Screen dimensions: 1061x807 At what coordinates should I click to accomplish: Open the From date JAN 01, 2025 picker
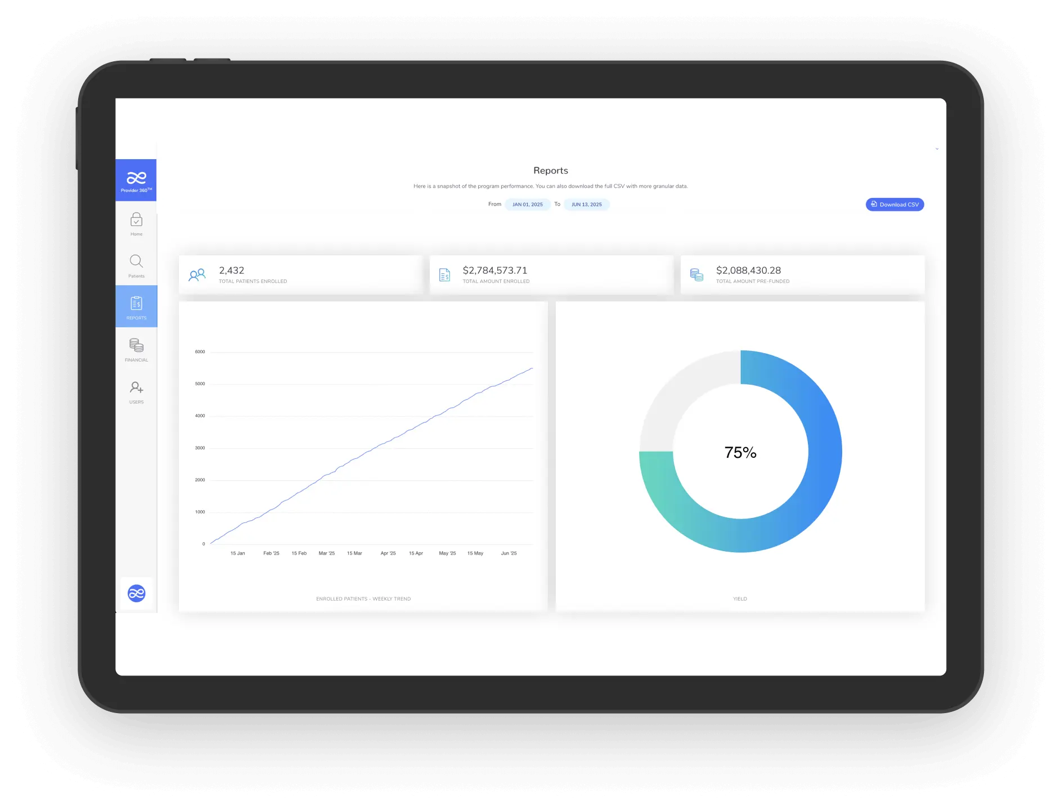(x=527, y=205)
